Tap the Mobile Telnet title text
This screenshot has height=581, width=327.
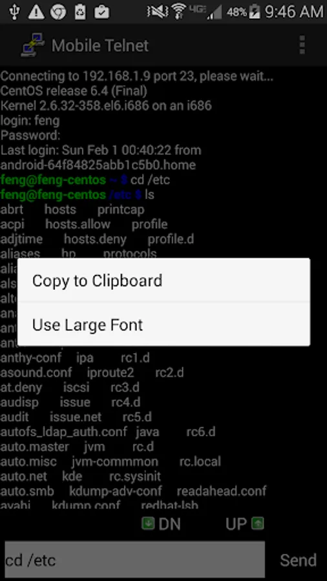click(100, 46)
